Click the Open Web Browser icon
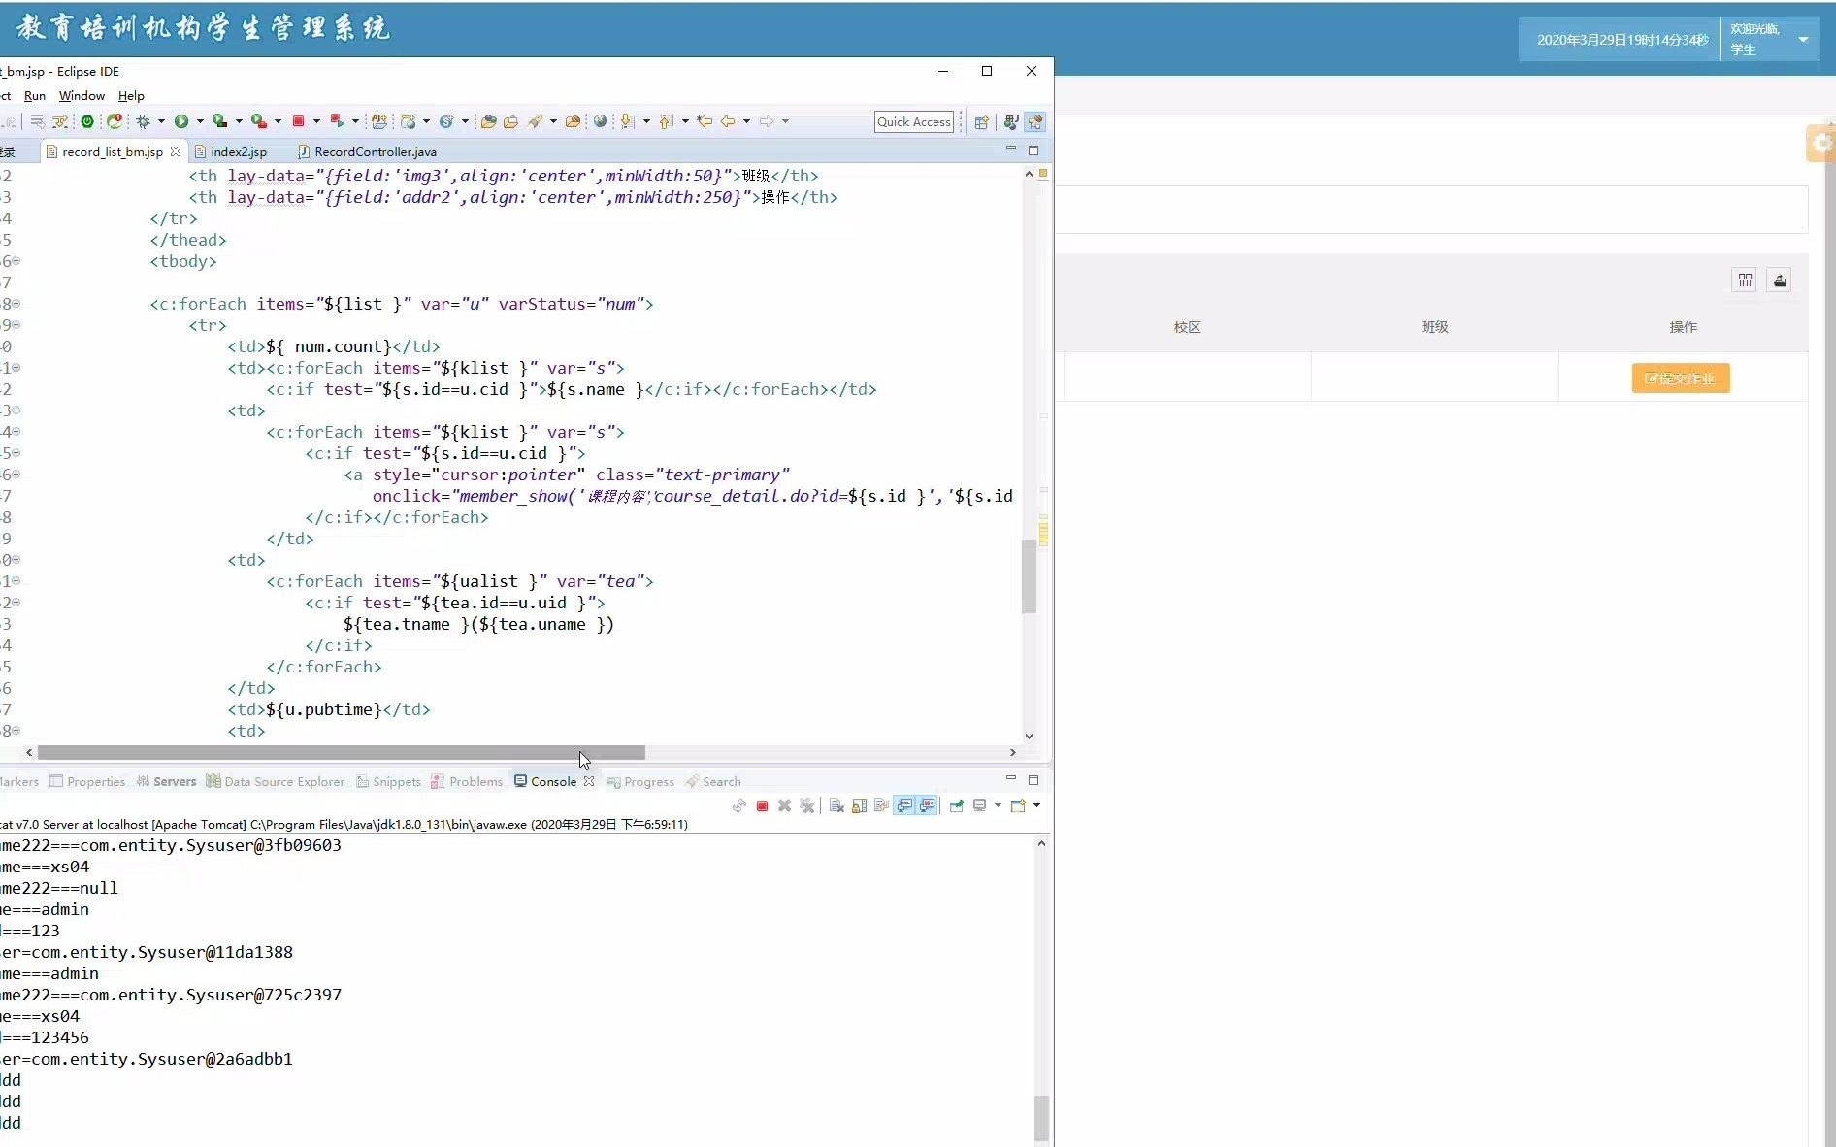Viewport: 1836px width, 1147px height. click(601, 121)
